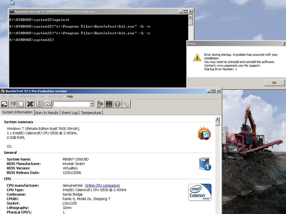This screenshot has width=286, height=214.
Task: Click the Intel Celeron inside logo
Action: (x=200, y=192)
